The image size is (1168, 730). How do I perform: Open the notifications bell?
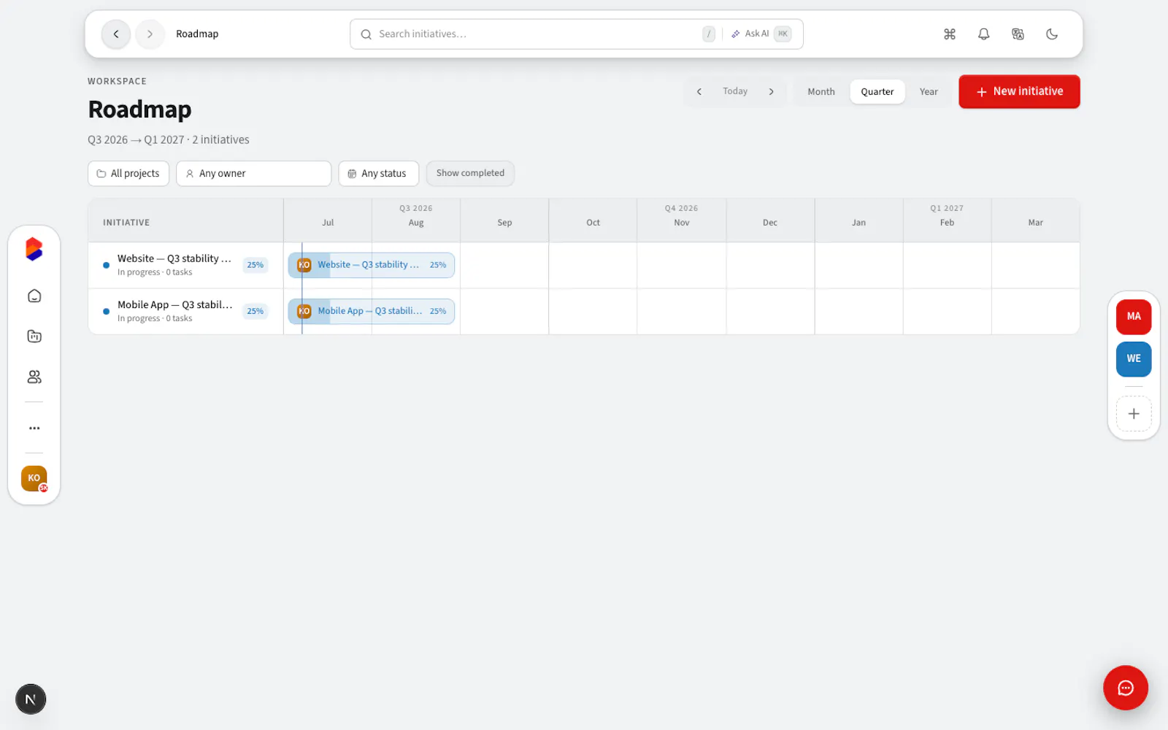coord(984,34)
